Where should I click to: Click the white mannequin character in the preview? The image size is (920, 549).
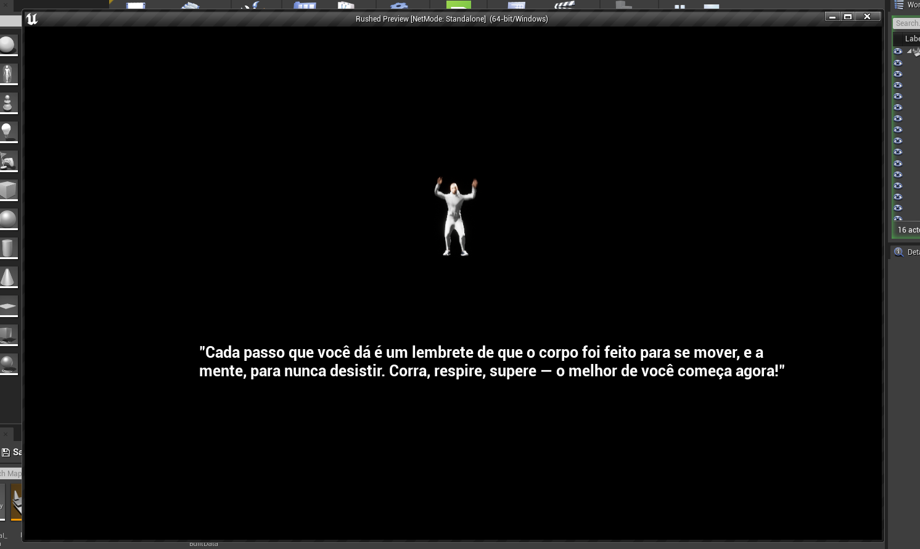(456, 217)
